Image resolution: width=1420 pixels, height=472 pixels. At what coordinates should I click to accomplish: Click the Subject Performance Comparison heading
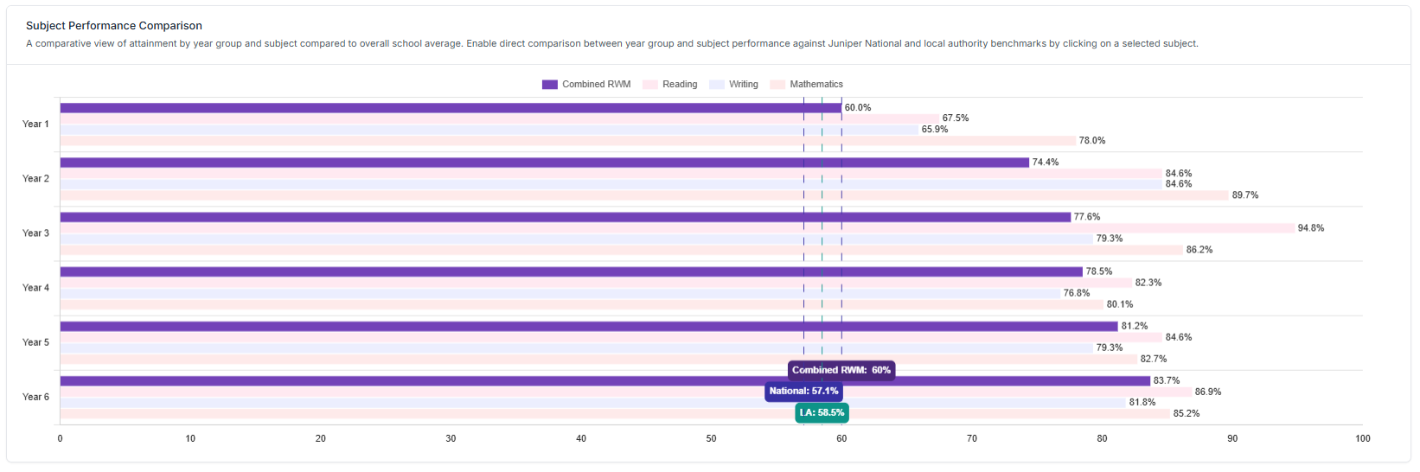tap(114, 26)
